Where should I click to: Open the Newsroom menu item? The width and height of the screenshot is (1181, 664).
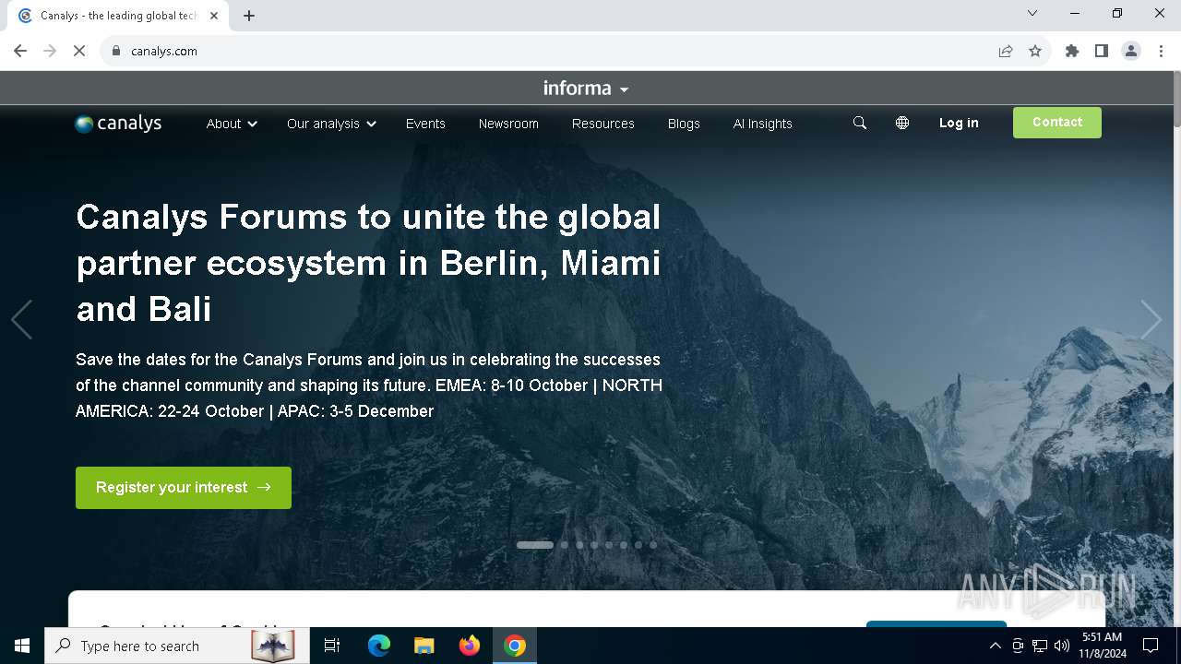[508, 124]
